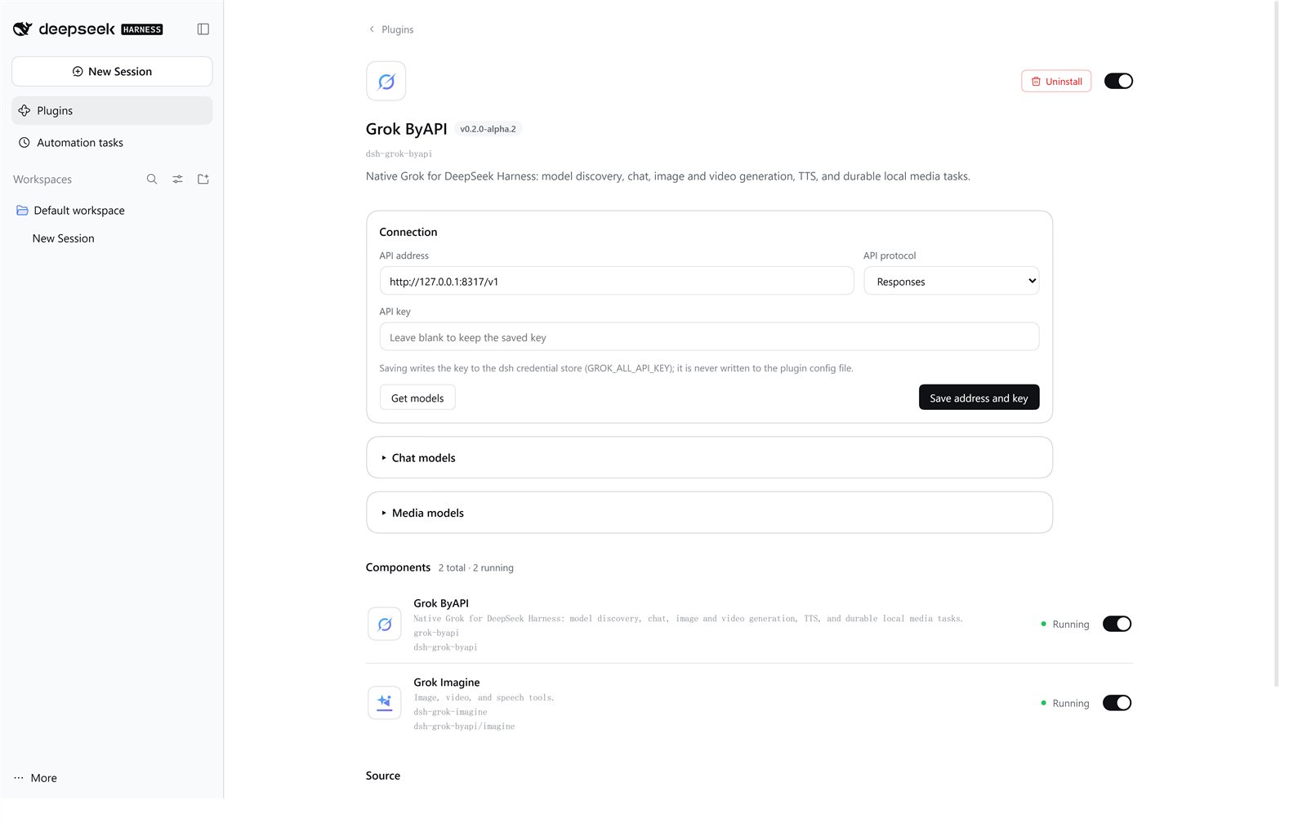The image size is (1307, 827).
Task: Expand the Media models section
Action: pyautogui.click(x=709, y=514)
